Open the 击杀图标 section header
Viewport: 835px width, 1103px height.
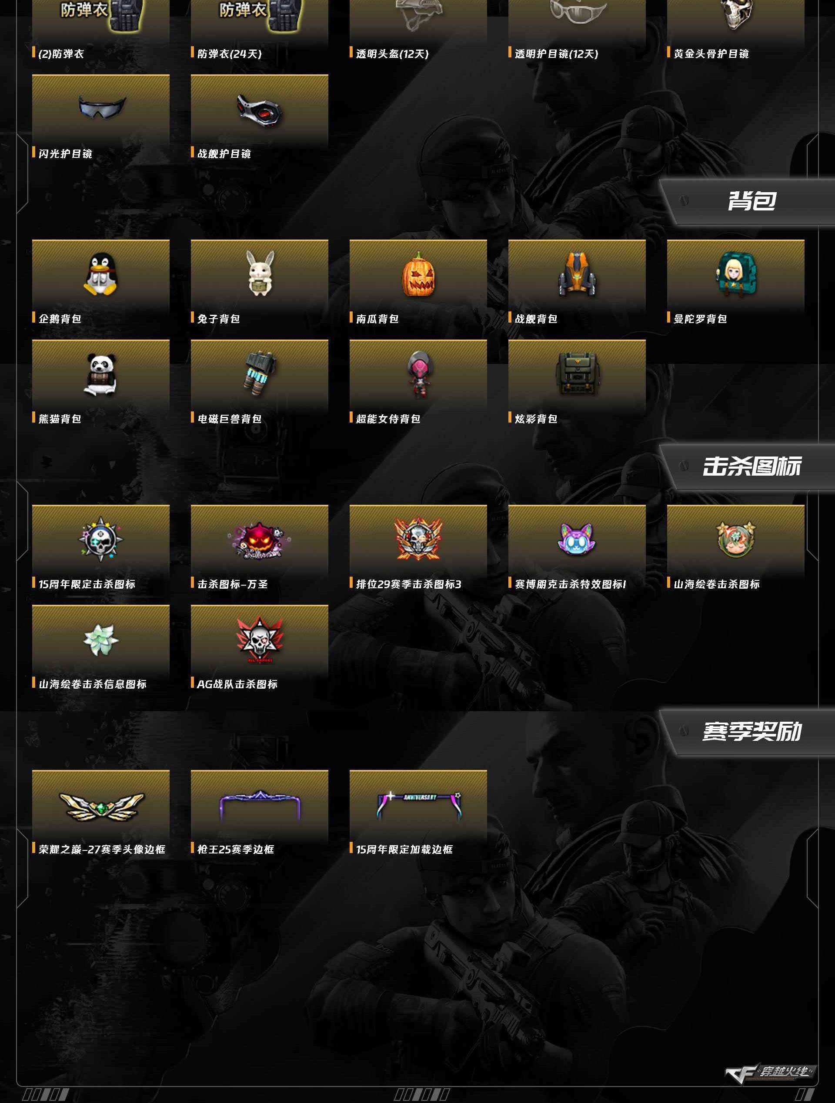[x=751, y=466]
